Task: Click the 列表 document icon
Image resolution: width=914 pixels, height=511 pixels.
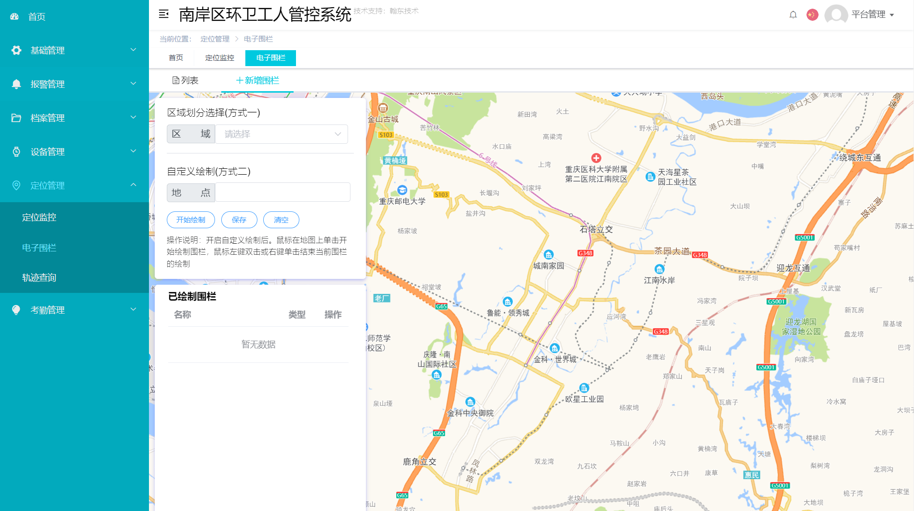Action: (x=176, y=81)
